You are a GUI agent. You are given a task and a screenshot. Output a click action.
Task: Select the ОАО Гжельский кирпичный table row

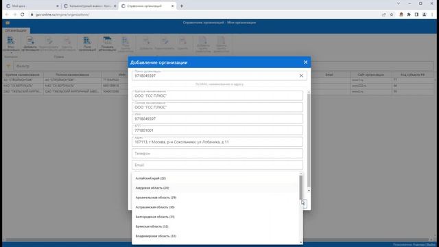pos(65,91)
